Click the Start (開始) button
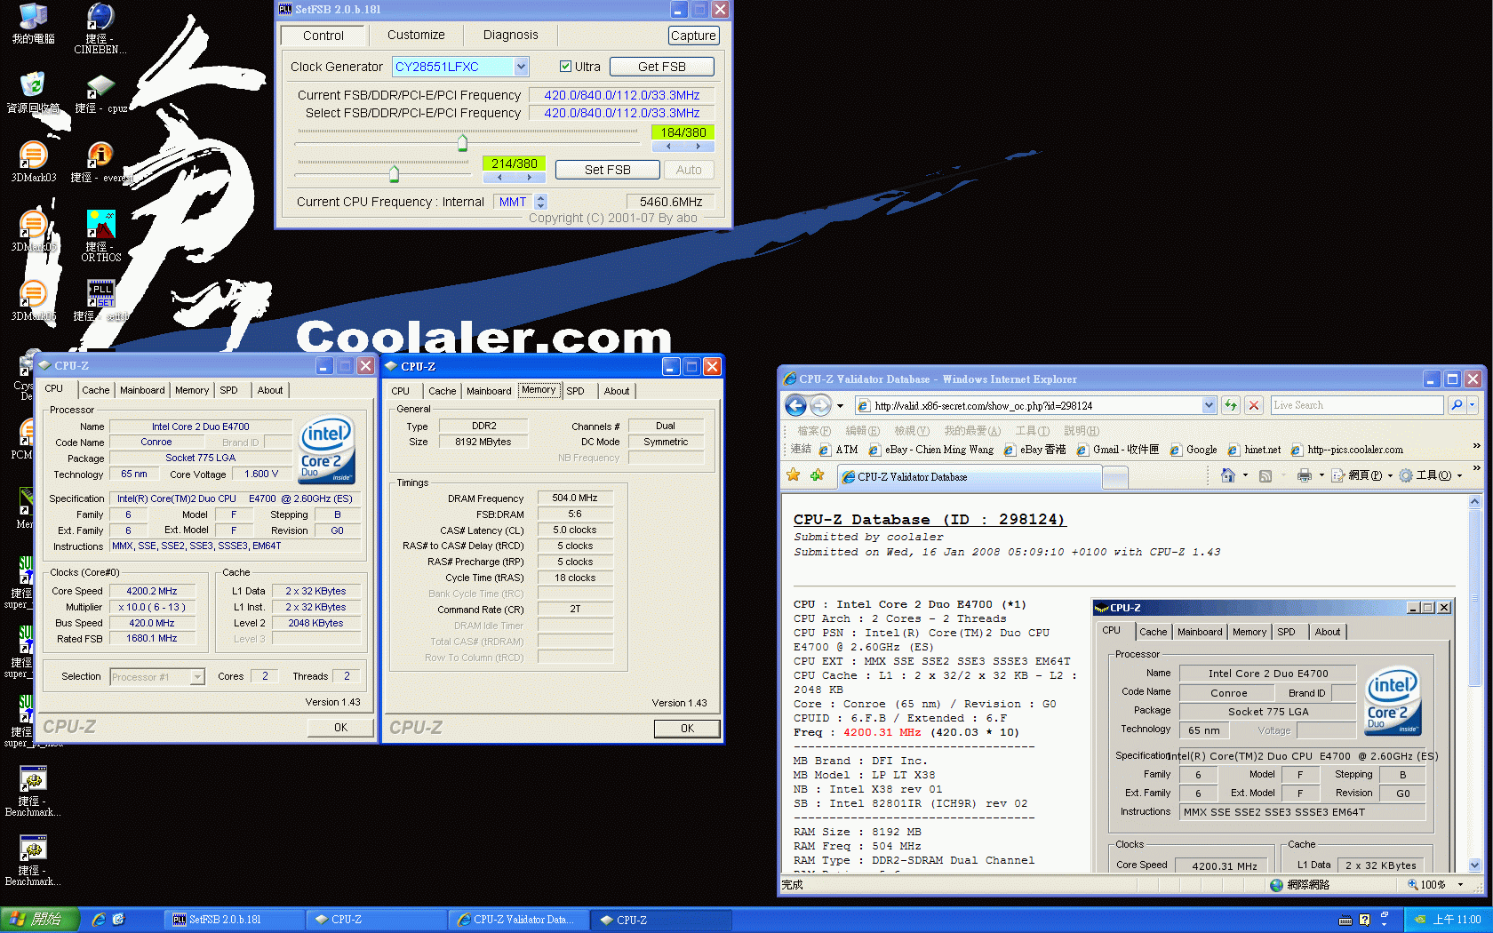 point(40,920)
